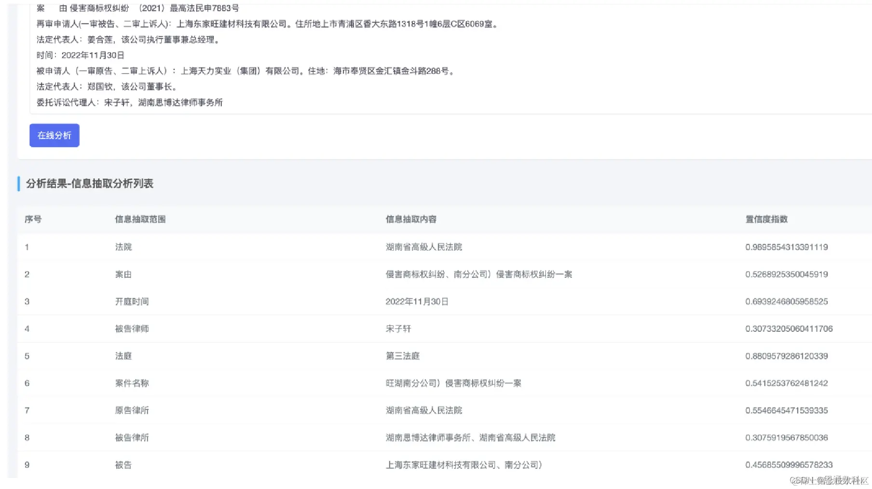872x489 pixels.
Task: Select the 序号 column header
Action: click(33, 219)
